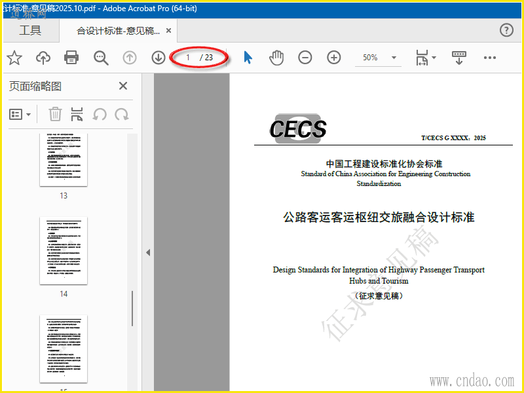Open the find text search tool

[101, 58]
